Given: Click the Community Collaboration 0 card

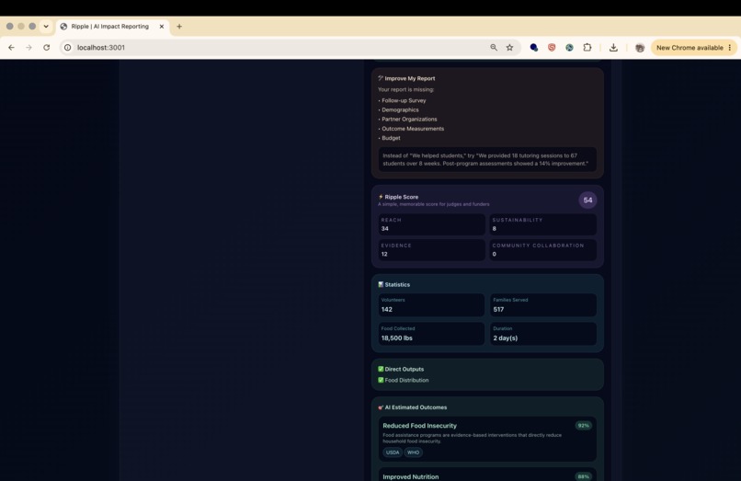Looking at the screenshot, I should (542, 250).
